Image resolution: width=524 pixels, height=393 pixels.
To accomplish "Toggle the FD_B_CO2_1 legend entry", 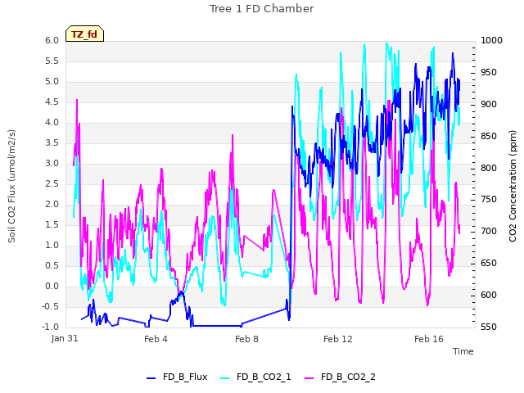I will [x=255, y=377].
